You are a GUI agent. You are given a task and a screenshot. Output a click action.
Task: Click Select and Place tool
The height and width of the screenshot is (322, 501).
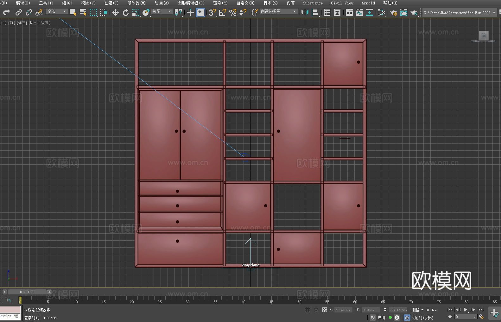tap(146, 12)
